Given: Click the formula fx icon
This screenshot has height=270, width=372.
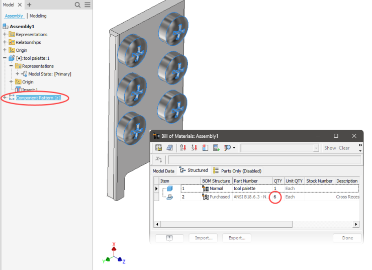Looking at the screenshot, I should (x=158, y=159).
